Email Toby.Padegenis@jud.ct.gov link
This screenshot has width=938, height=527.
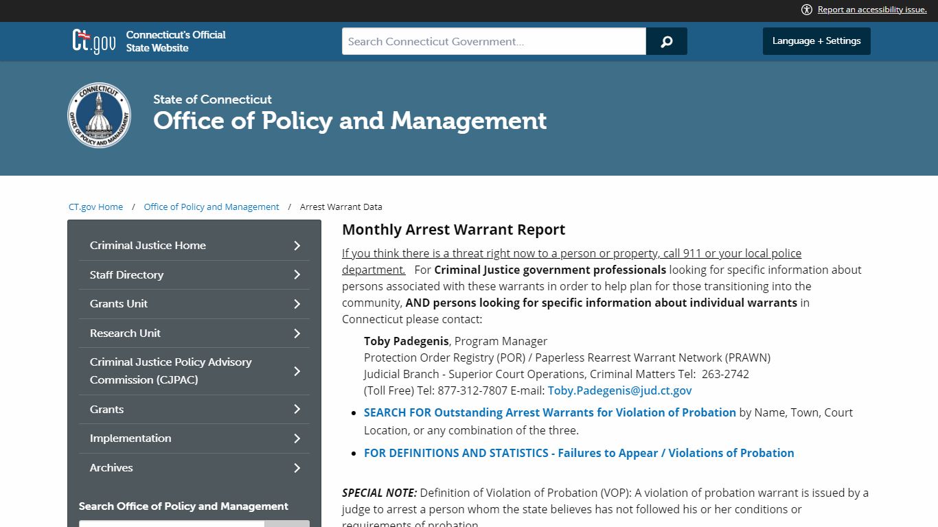coord(620,390)
